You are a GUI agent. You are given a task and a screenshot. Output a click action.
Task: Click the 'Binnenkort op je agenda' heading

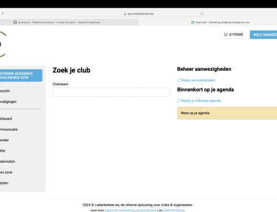[x=206, y=90]
